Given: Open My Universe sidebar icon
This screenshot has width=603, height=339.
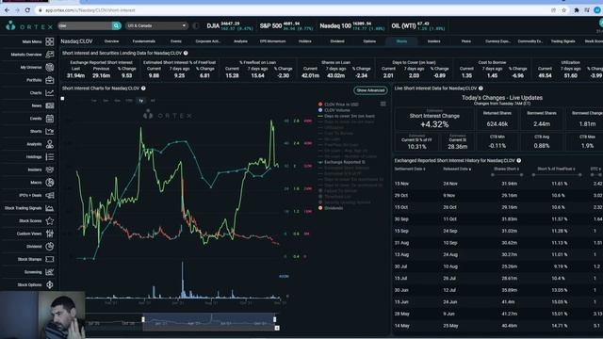Looking at the screenshot, I should [x=50, y=67].
